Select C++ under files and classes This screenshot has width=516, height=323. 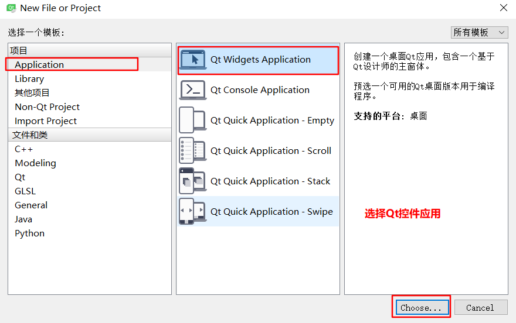(x=90, y=149)
